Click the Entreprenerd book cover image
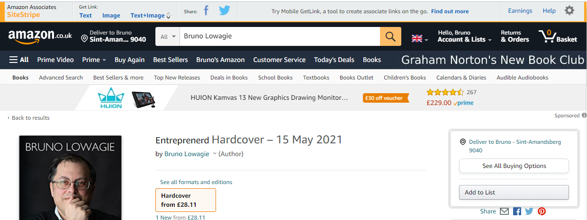587x220 pixels. click(70, 177)
